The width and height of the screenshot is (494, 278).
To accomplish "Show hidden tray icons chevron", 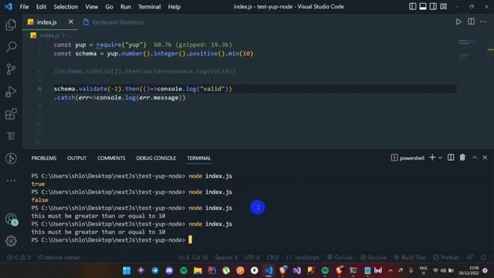I will pyautogui.click(x=391, y=270).
